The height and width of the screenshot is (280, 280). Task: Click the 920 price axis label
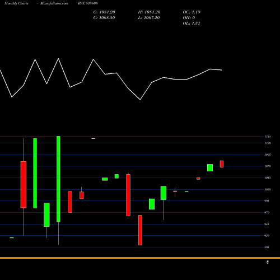pyautogui.click(x=267, y=236)
